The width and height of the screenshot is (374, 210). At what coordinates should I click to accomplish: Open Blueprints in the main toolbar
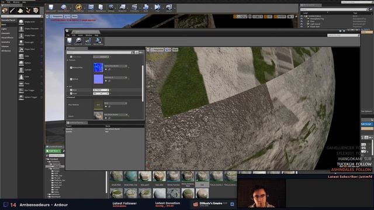coord(122,8)
